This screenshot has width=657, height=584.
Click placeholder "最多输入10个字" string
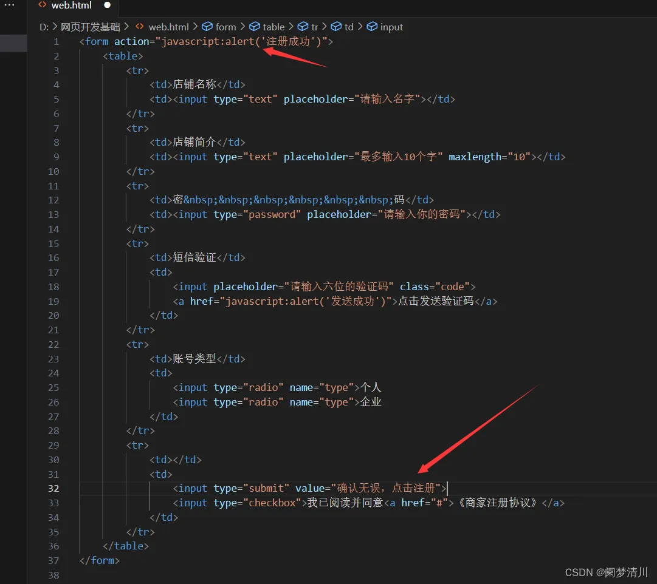[399, 157]
